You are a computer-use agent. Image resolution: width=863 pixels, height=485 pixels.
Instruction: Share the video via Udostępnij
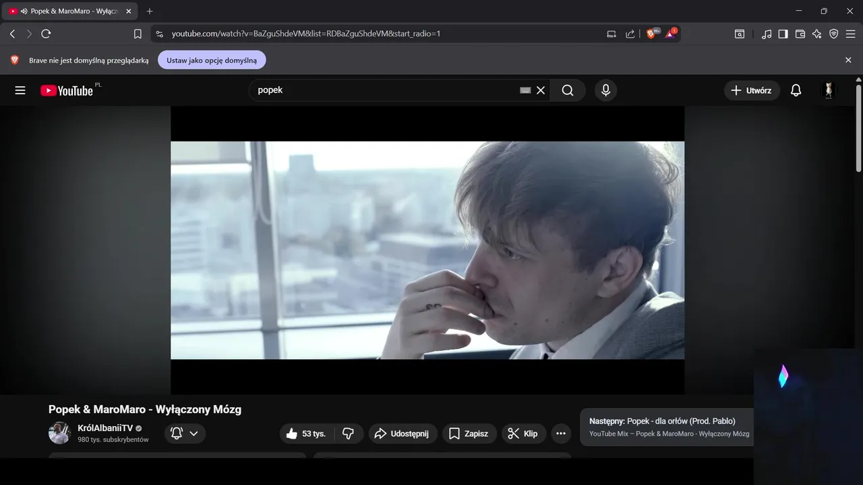tap(403, 434)
